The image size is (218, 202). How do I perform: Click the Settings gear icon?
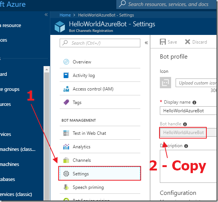point(66,173)
